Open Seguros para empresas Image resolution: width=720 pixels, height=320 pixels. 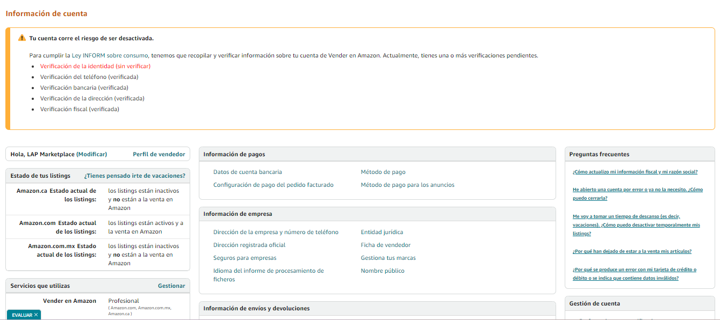245,258
